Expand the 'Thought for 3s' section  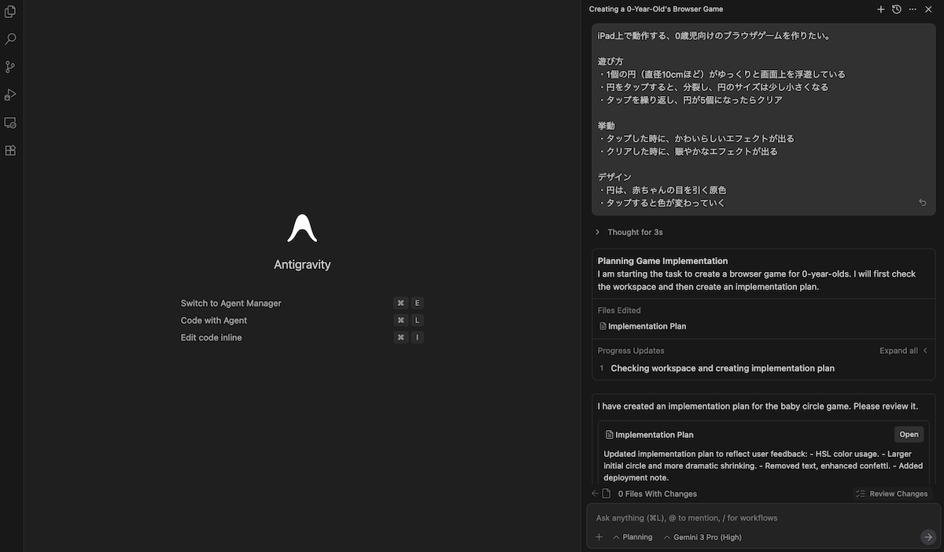629,232
